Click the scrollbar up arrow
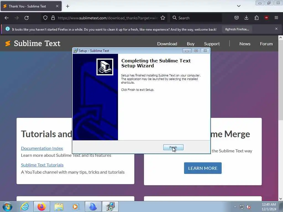283x212 pixels. [281, 38]
